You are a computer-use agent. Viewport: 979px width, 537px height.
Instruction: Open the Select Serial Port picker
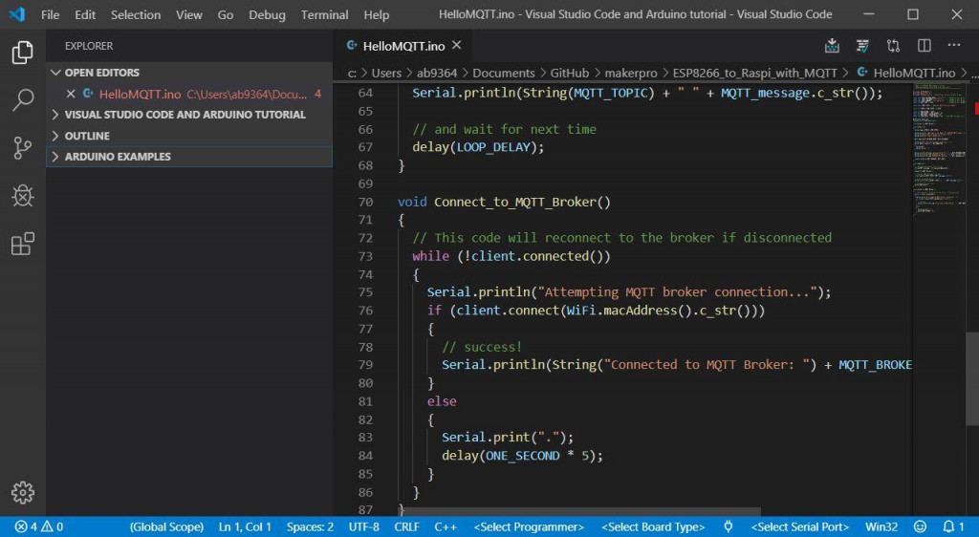(800, 526)
